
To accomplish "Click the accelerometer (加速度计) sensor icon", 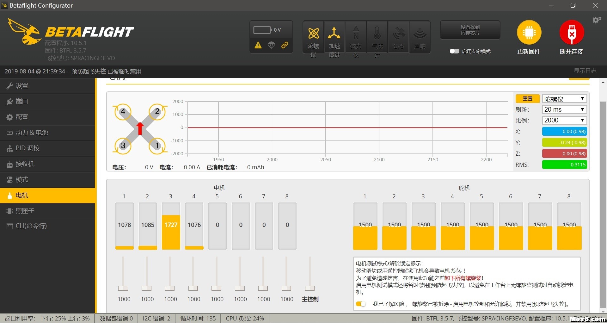I will (x=334, y=38).
